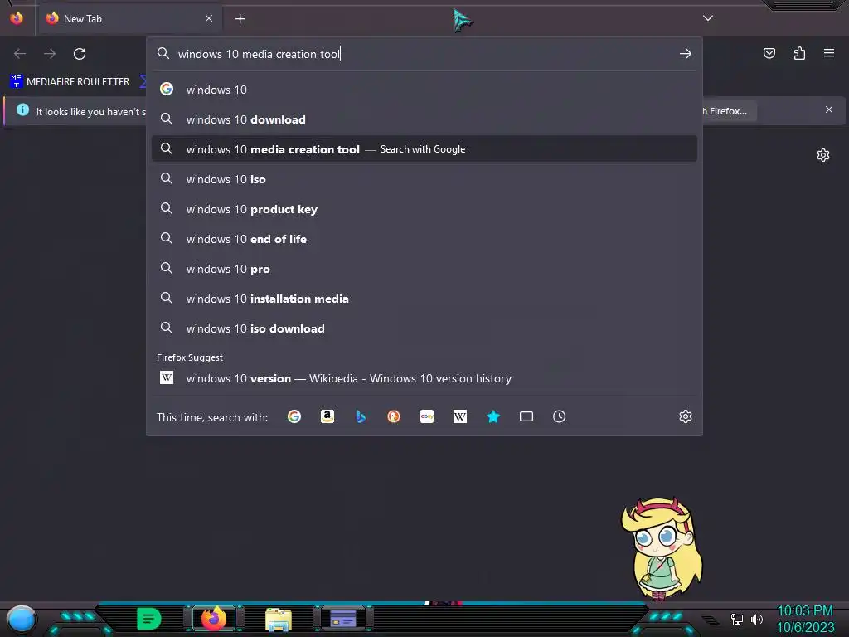Open the green notes app on taskbar
This screenshot has height=637, width=849.
coord(148,619)
